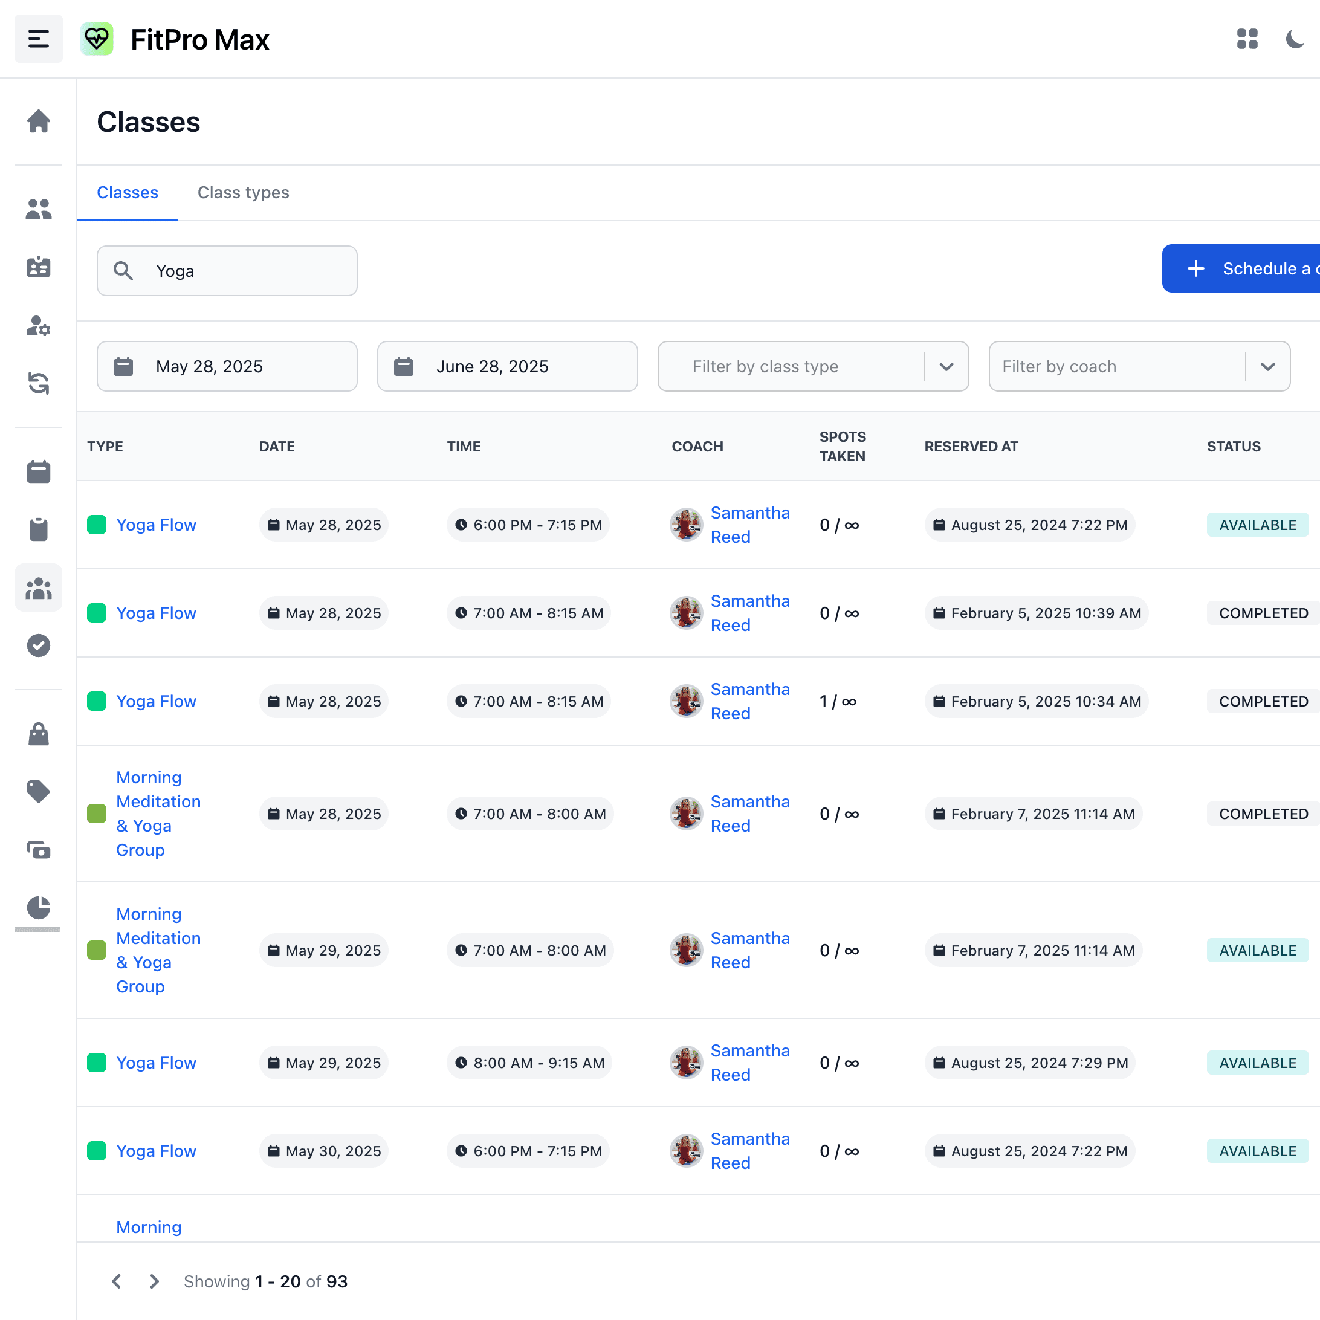The width and height of the screenshot is (1320, 1320).
Task: Click the shopping bag icon in sidebar
Action: click(38, 734)
